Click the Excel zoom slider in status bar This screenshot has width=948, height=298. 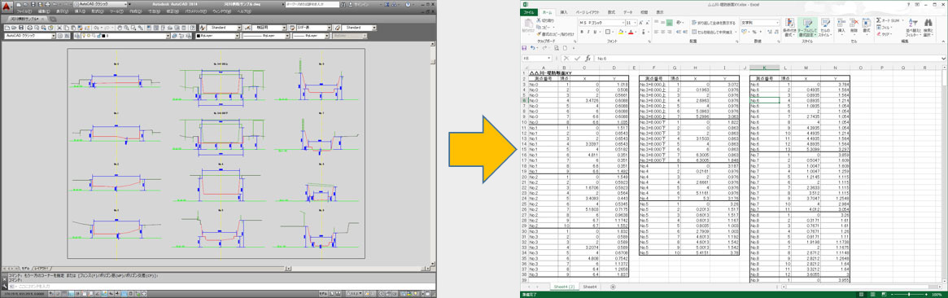click(910, 294)
